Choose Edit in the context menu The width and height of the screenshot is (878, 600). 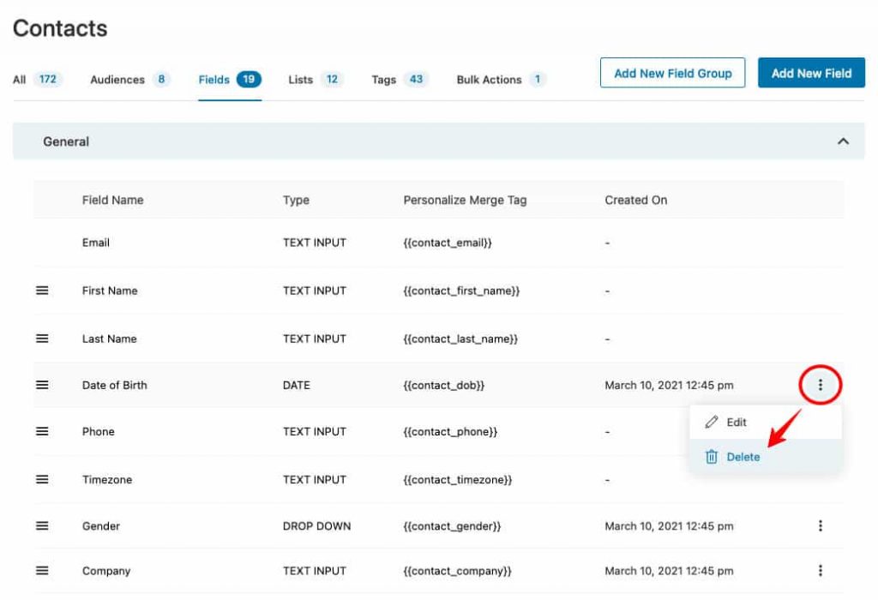pyautogui.click(x=765, y=422)
